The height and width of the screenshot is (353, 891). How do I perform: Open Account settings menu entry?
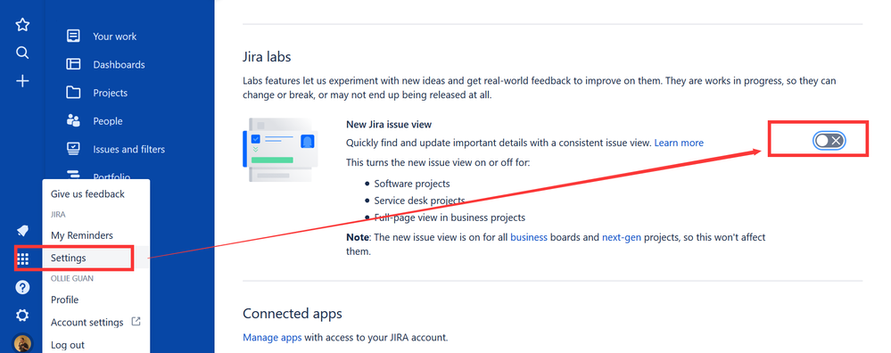pos(87,323)
